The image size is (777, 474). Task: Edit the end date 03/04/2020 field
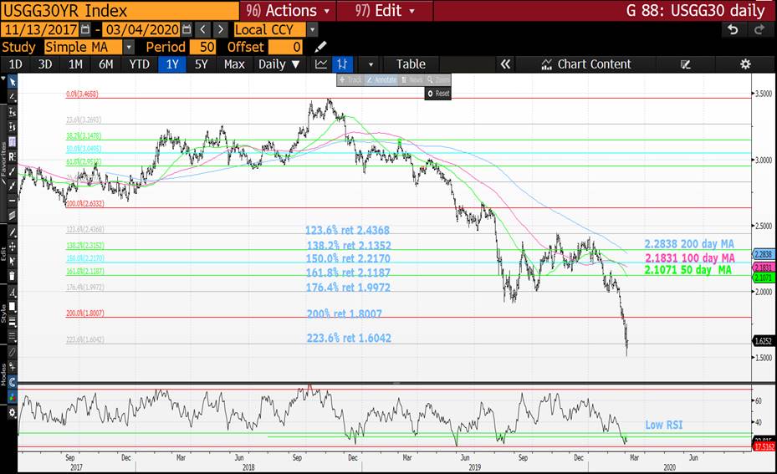142,30
